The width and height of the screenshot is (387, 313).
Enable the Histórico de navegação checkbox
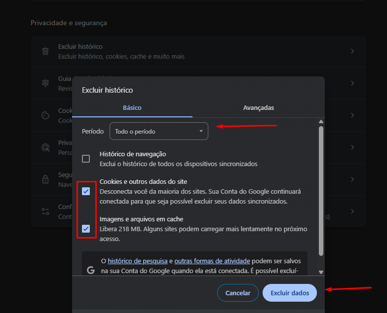click(x=86, y=159)
